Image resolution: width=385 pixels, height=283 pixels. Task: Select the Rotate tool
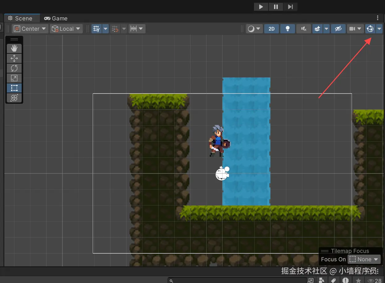click(14, 68)
